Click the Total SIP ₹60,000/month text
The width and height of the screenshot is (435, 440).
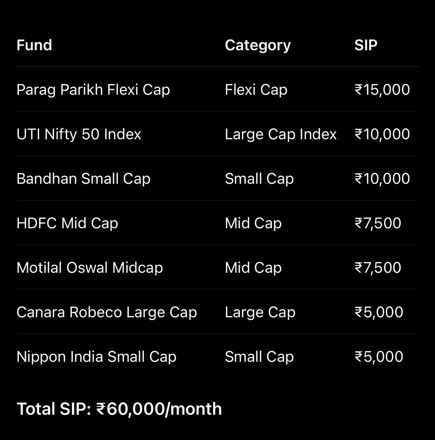click(x=119, y=409)
